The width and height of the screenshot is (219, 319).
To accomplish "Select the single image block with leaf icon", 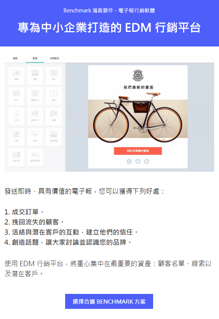I will (16, 75).
